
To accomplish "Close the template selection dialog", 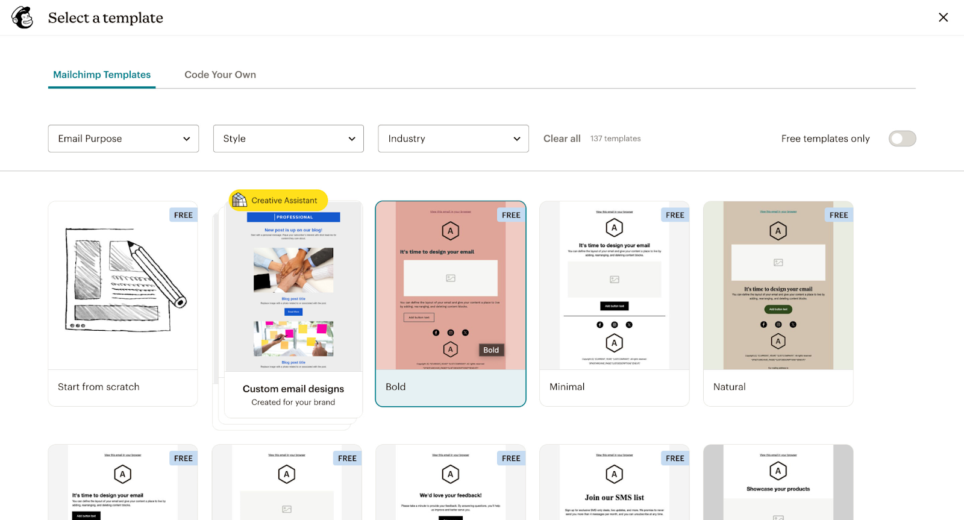I will [x=944, y=17].
